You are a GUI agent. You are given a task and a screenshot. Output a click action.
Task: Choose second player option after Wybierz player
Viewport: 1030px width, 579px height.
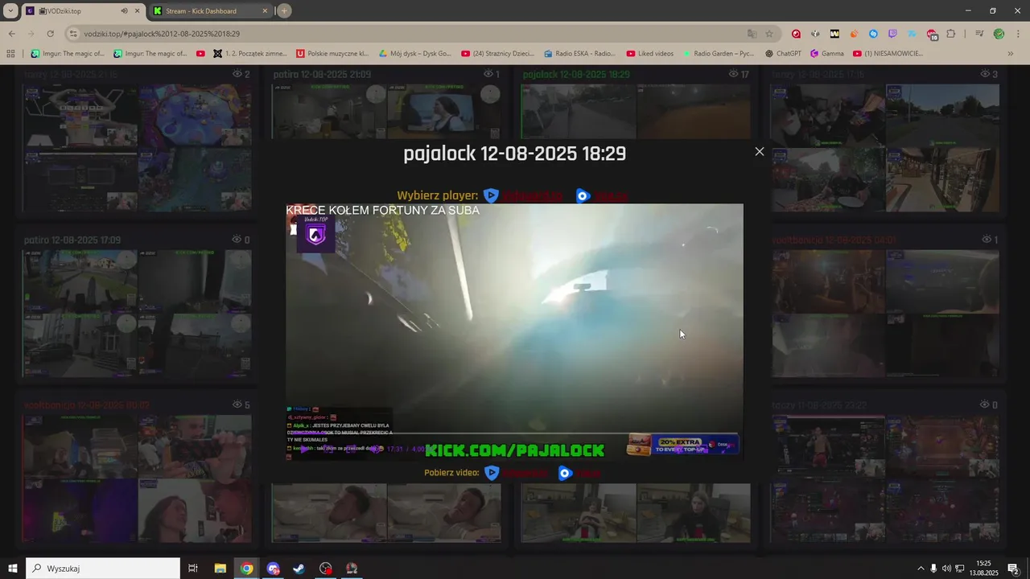[x=602, y=195]
